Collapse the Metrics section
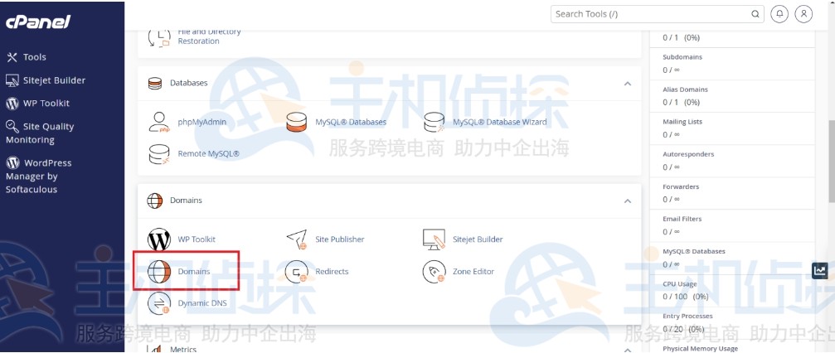 pos(628,350)
